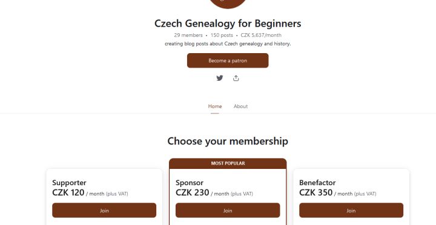
Task: Open the 150 posts count
Action: tap(222, 35)
